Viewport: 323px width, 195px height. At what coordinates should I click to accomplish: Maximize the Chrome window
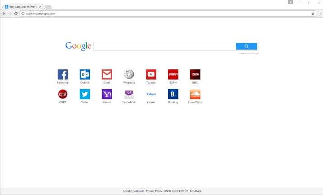point(309,3)
